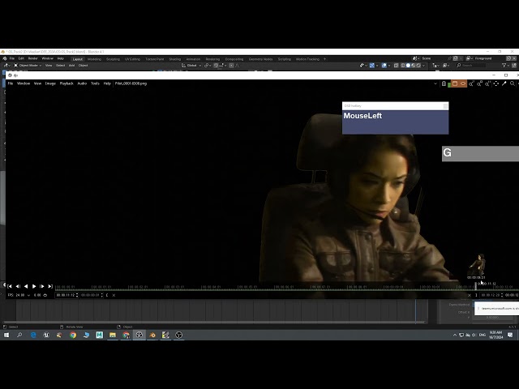Open Blender's Edit menu
The image size is (519, 389).
(x=21, y=58)
